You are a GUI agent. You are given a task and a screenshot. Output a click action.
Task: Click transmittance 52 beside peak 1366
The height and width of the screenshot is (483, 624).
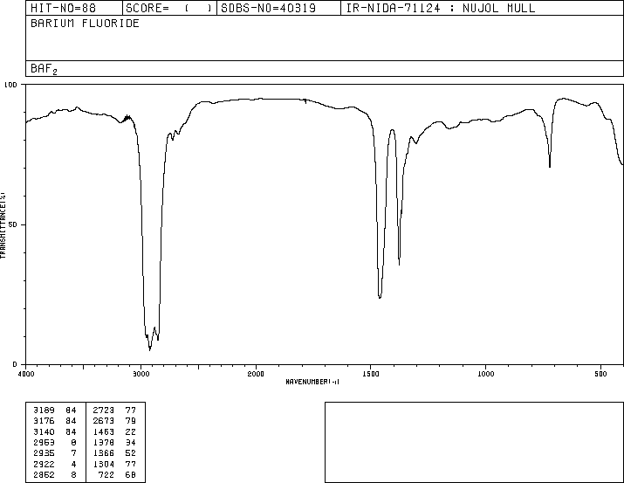(131, 453)
